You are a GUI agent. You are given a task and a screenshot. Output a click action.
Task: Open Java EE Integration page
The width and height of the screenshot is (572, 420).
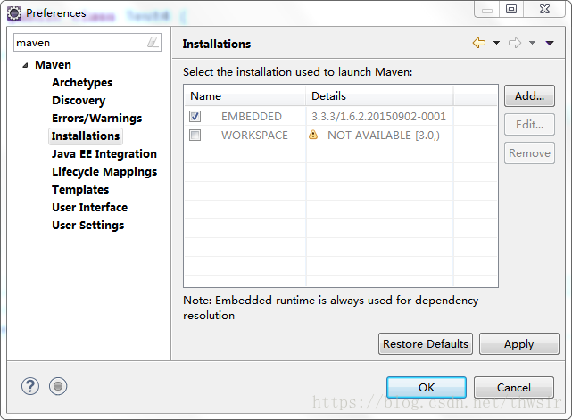(x=104, y=154)
